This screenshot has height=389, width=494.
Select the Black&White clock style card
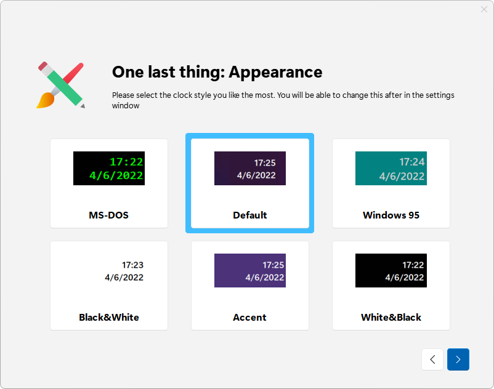109,286
